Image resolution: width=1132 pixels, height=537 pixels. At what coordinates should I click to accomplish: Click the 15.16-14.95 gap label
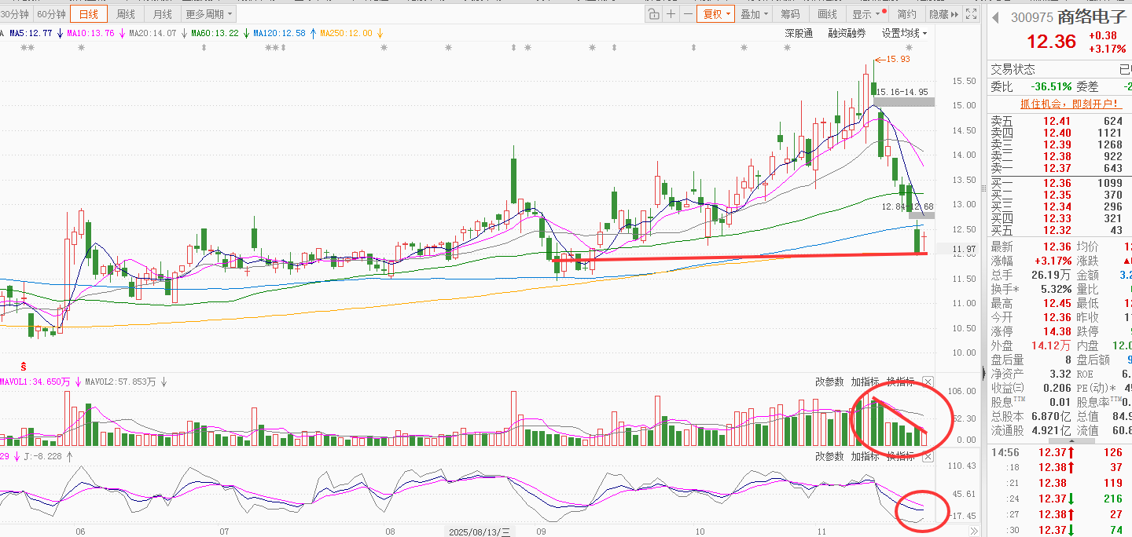[902, 92]
